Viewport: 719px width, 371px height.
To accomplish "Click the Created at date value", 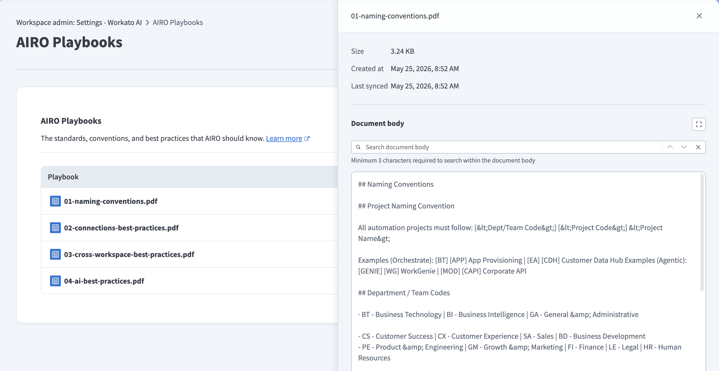I will (424, 69).
